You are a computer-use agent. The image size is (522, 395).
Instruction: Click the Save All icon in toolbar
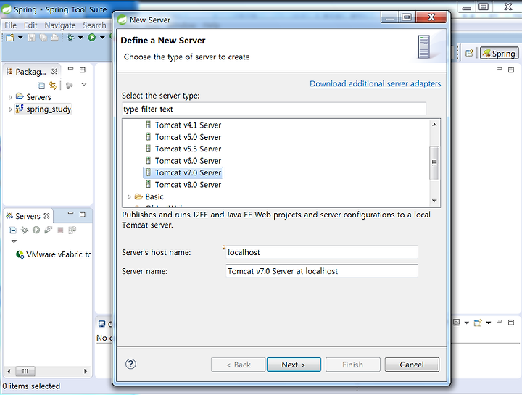click(x=43, y=38)
